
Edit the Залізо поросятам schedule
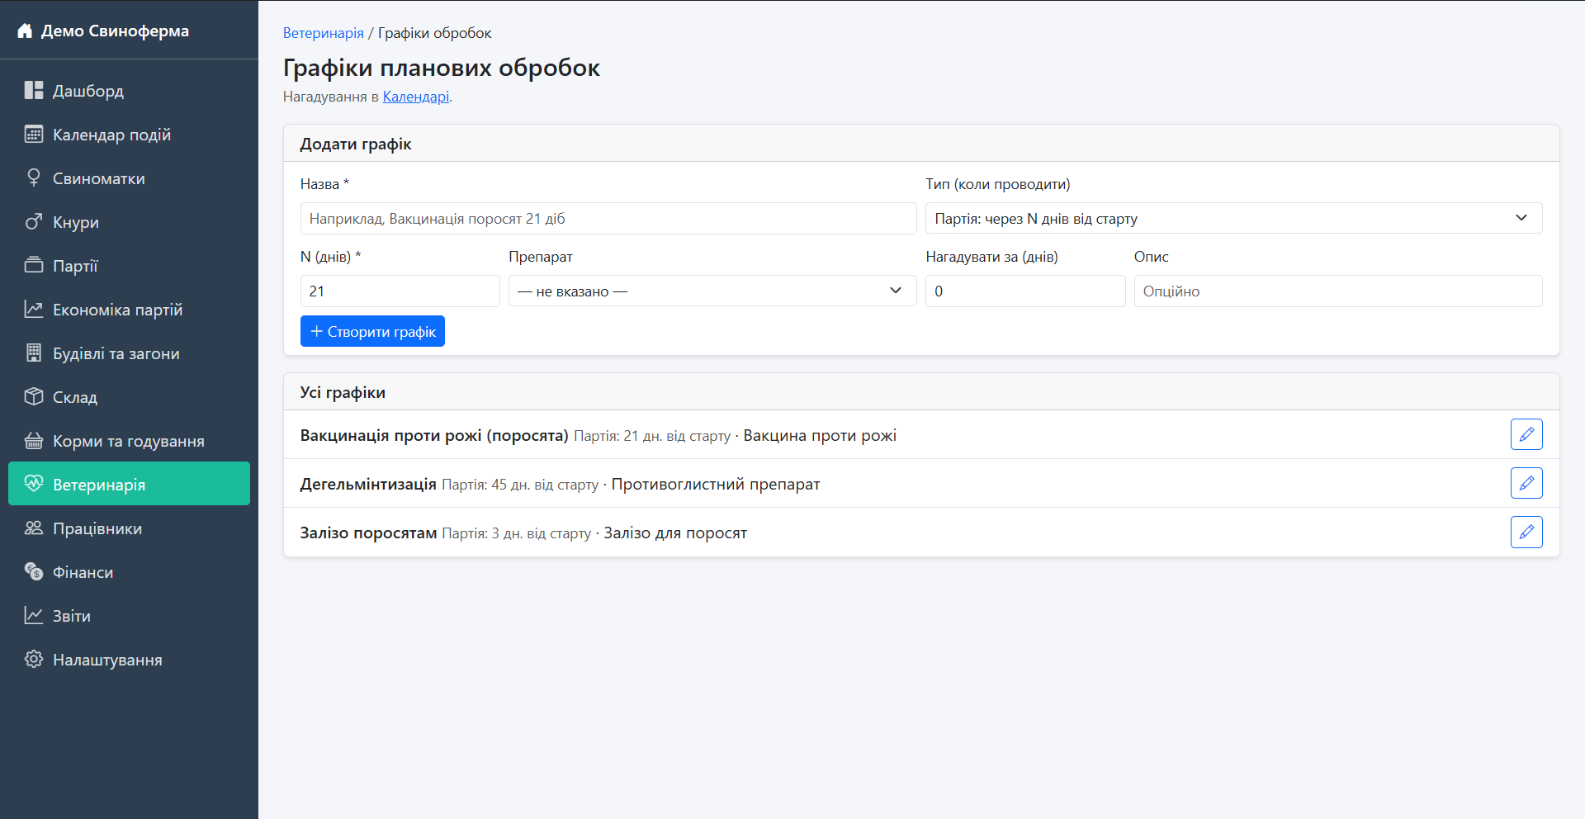[x=1526, y=532]
